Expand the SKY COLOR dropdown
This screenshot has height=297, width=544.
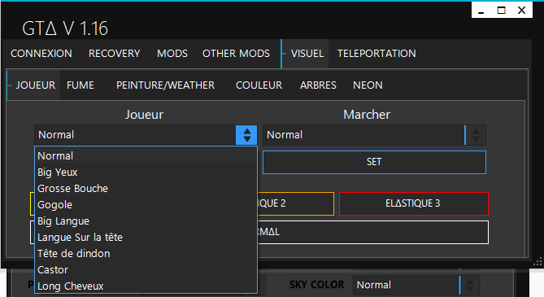point(470,285)
